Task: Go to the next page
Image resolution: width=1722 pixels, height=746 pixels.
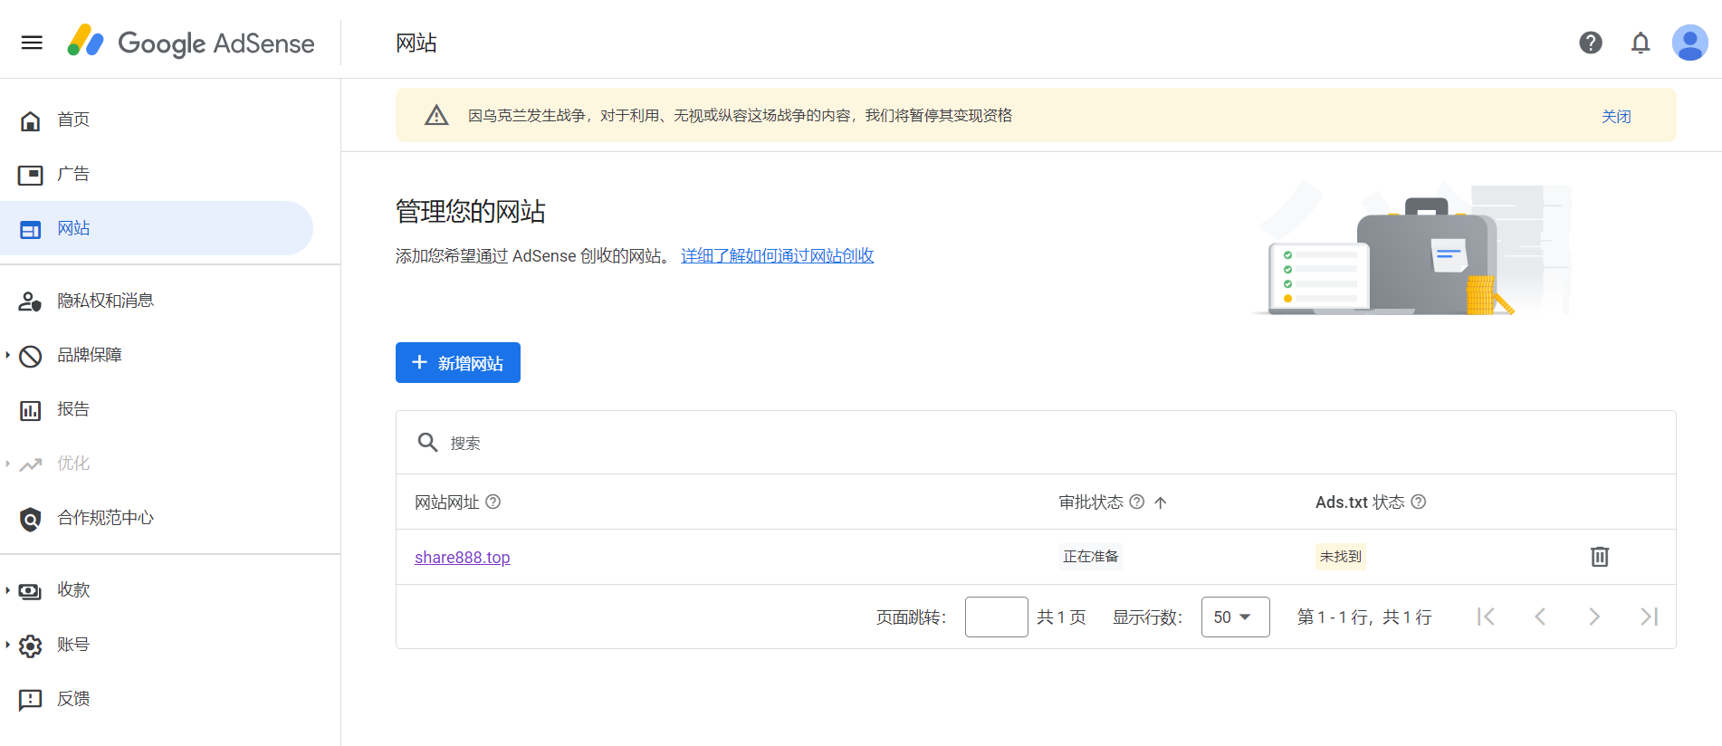Action: click(x=1594, y=617)
